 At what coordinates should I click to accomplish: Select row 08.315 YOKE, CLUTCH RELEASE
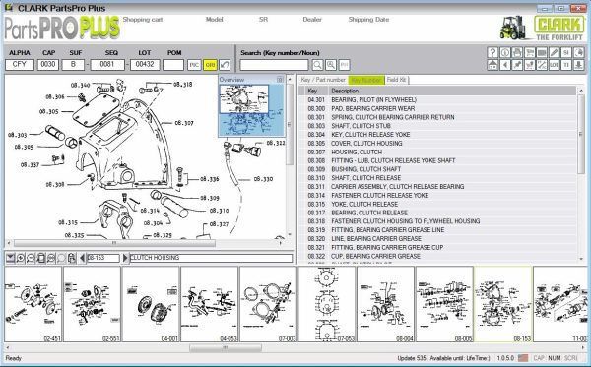[x=437, y=204]
